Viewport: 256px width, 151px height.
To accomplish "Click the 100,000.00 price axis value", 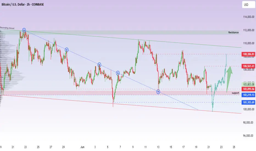I will 249,109.
